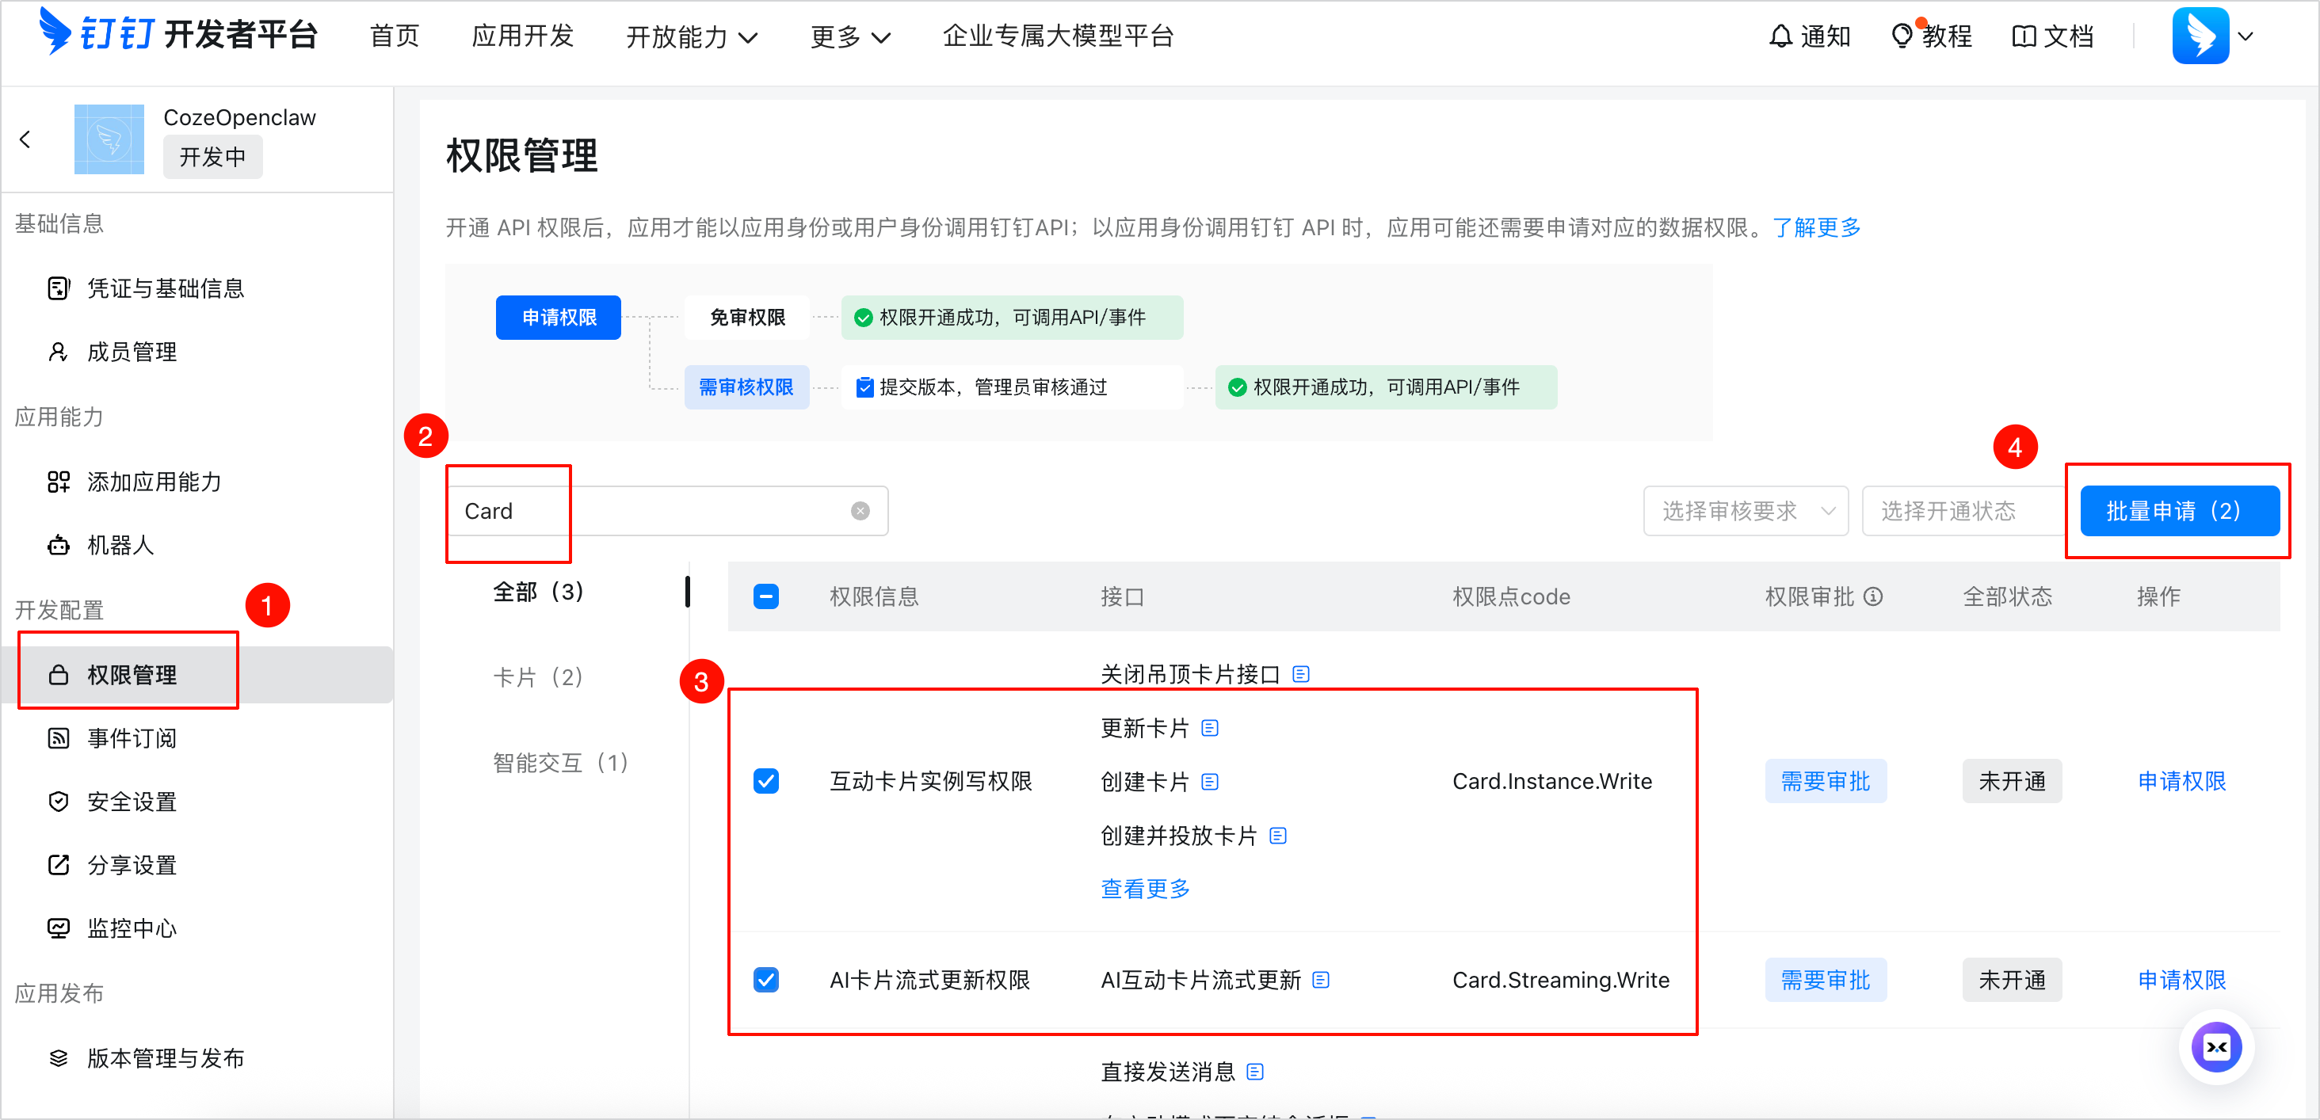Clear the Card search with the x icon
The image size is (2320, 1120).
(860, 510)
